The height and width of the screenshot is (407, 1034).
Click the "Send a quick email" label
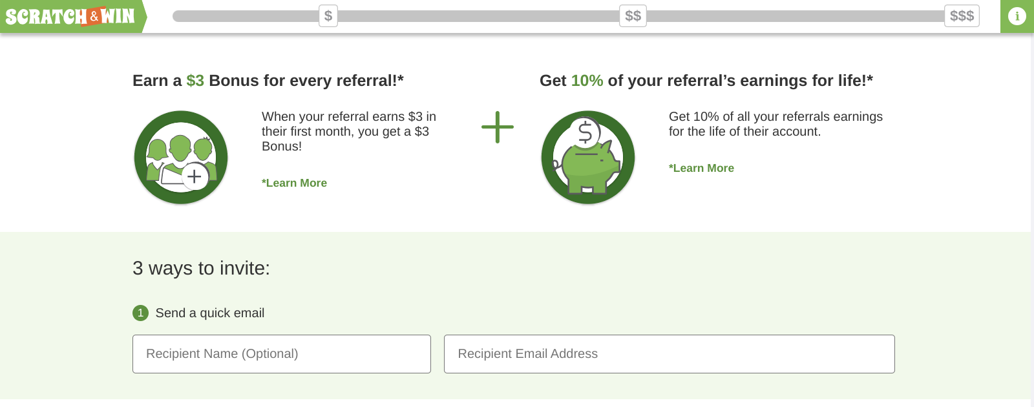pos(210,313)
